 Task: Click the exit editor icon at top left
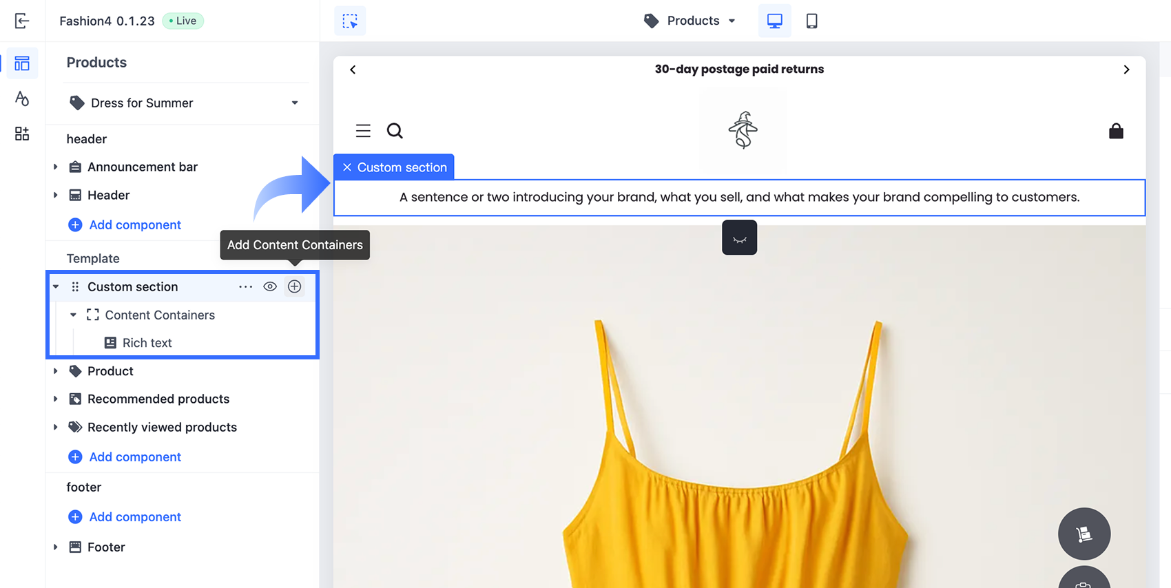pyautogui.click(x=22, y=21)
